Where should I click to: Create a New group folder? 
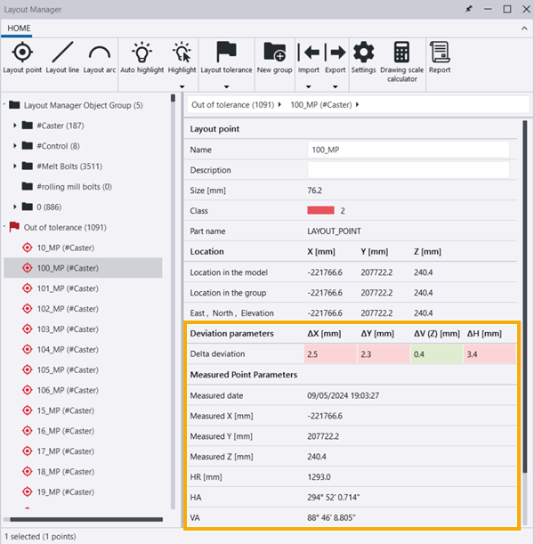[275, 52]
